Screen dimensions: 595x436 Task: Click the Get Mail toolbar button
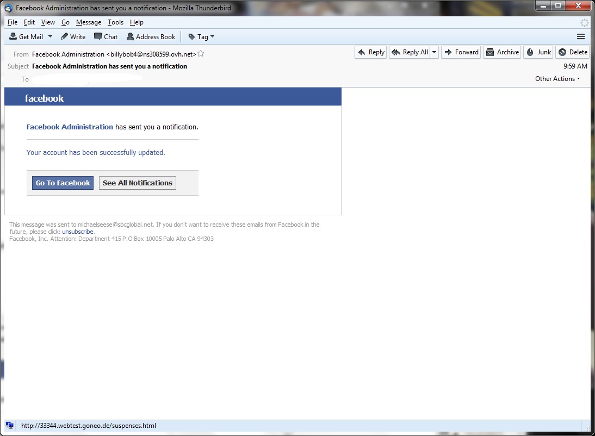pyautogui.click(x=26, y=37)
